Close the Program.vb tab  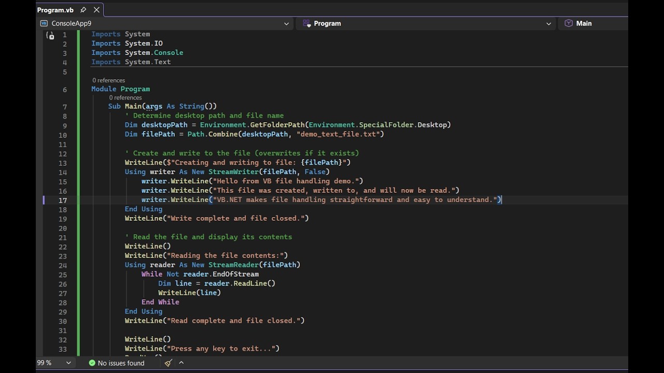[96, 10]
